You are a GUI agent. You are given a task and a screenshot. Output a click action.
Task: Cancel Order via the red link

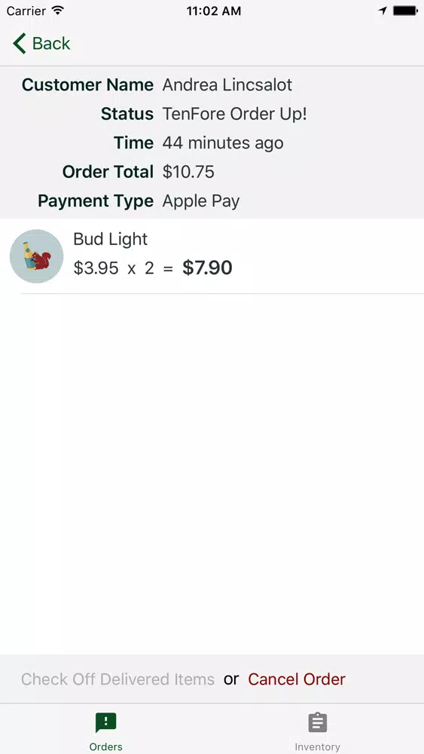pyautogui.click(x=297, y=679)
